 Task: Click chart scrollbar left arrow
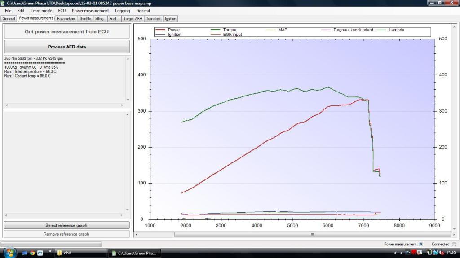pyautogui.click(x=136, y=235)
